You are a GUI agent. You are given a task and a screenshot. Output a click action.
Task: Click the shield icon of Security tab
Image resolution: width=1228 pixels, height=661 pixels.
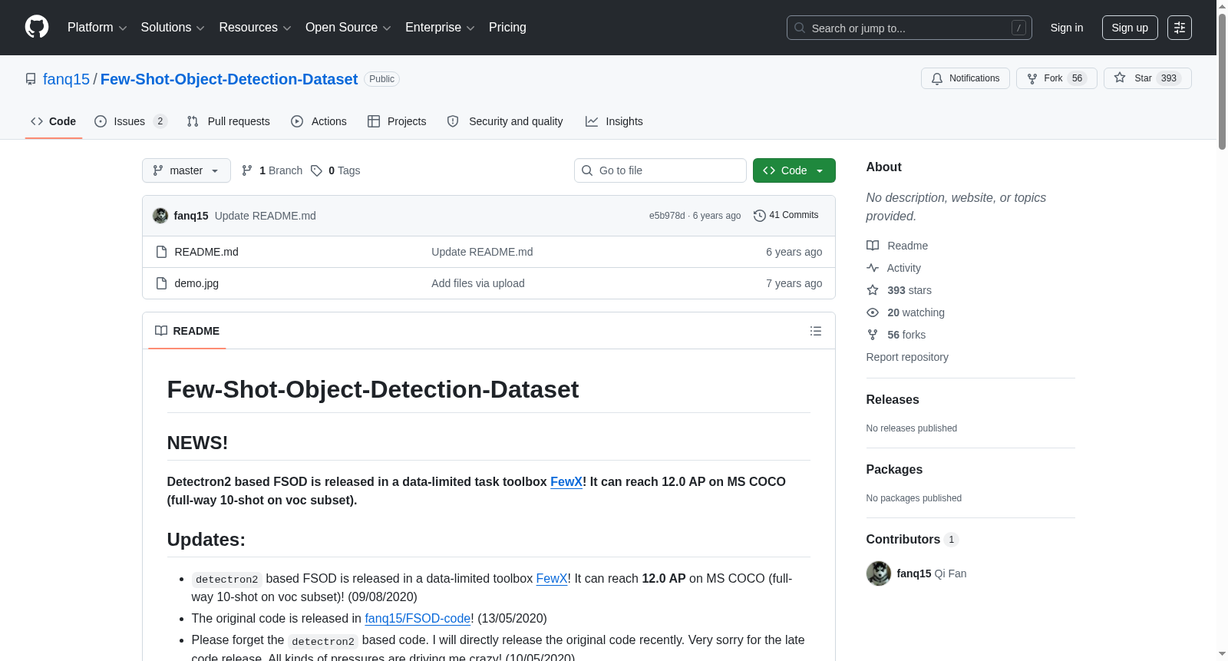pos(453,121)
